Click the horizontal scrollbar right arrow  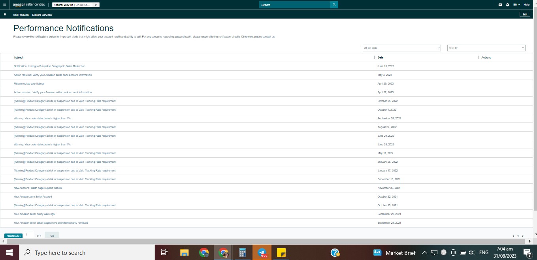530,241
